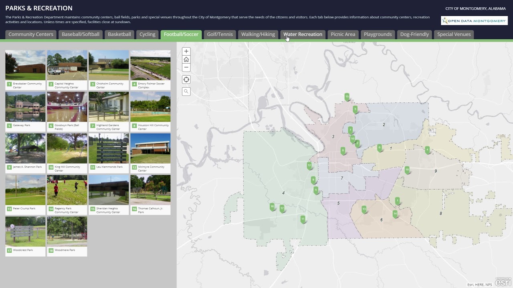Click map marker number 15
Viewport: 513px width, 288px height.
[x=347, y=97]
